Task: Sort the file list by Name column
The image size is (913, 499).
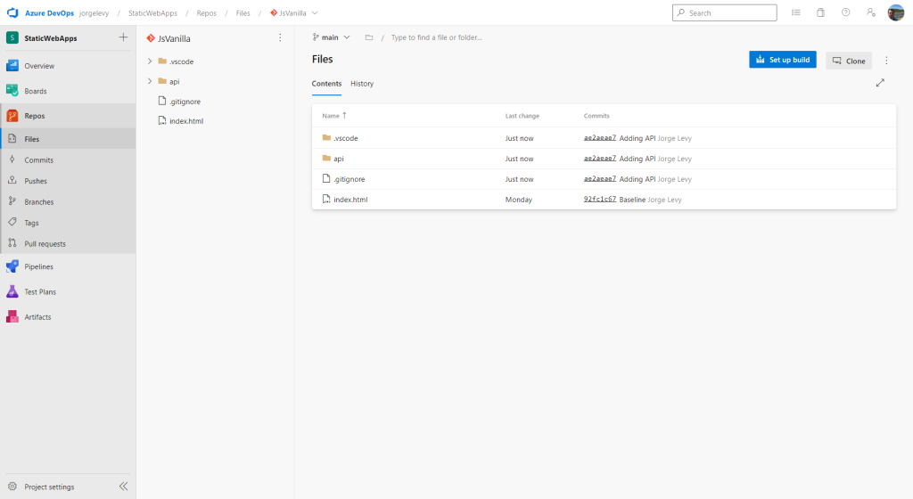Action: tap(334, 116)
